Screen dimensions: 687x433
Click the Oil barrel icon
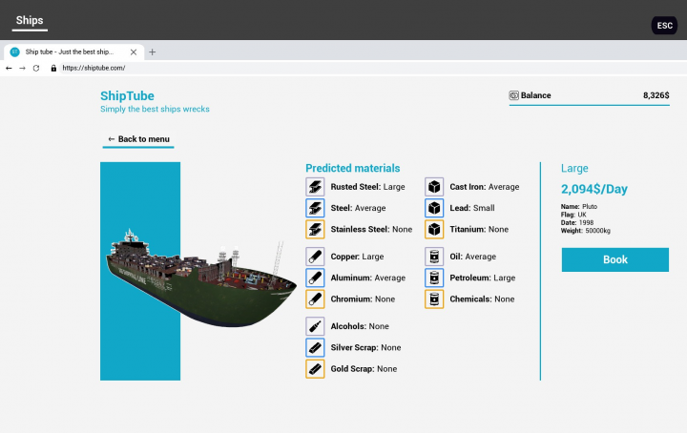point(434,257)
